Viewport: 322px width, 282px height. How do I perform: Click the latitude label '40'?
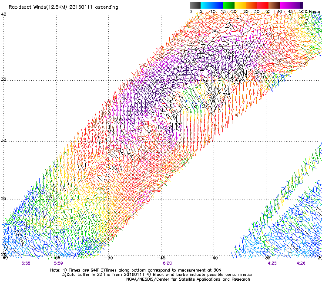pos(3,14)
